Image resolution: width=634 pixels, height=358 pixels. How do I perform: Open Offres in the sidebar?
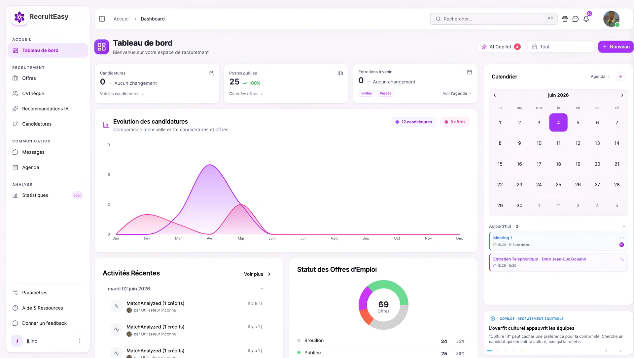[x=48, y=78]
